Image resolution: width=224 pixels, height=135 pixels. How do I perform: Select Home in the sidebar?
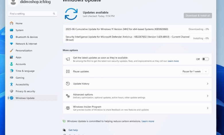pos(32,23)
